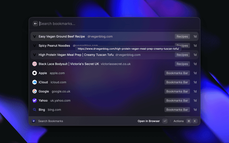229x143 pixels.
Task: Click the Bing search favicon icon
Action: (34, 110)
